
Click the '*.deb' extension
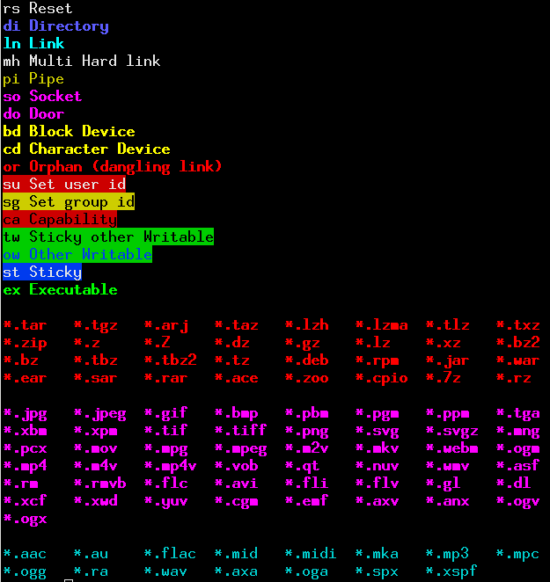pyautogui.click(x=306, y=360)
